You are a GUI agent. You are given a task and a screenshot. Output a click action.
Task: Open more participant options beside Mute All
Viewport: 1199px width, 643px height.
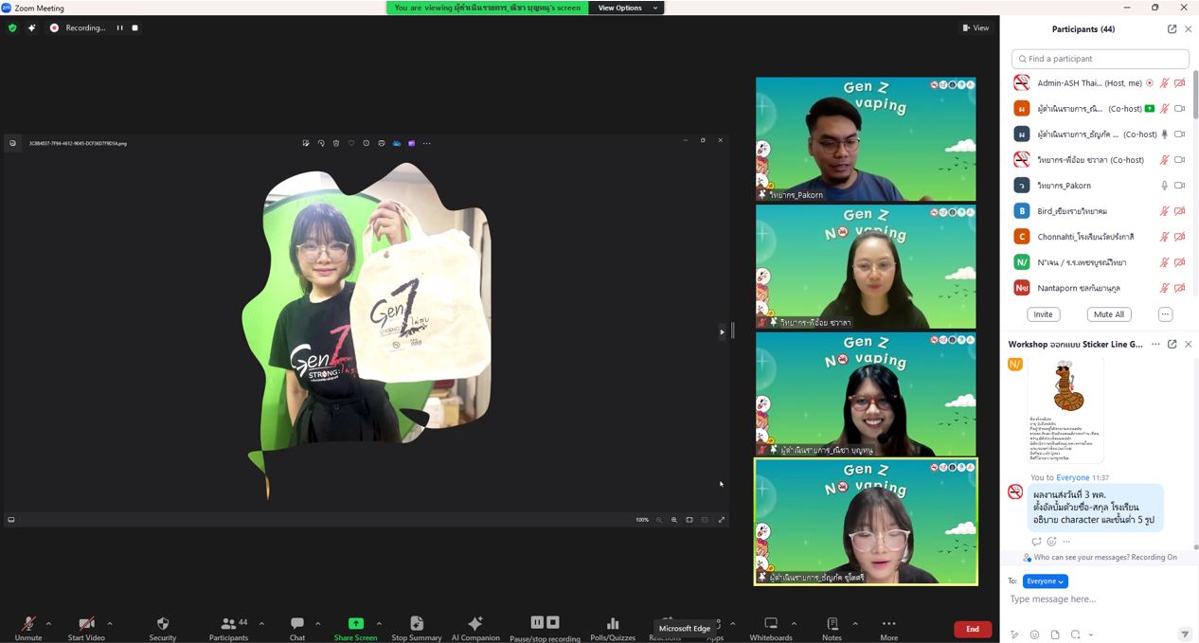point(1165,314)
